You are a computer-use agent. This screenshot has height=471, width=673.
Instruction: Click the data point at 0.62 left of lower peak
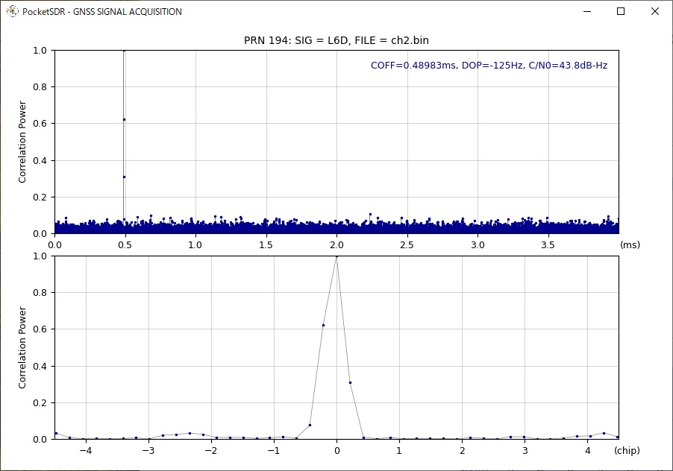tap(323, 325)
